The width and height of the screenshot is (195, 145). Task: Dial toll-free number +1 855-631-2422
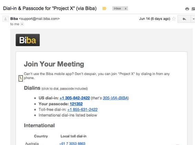(x=82, y=109)
